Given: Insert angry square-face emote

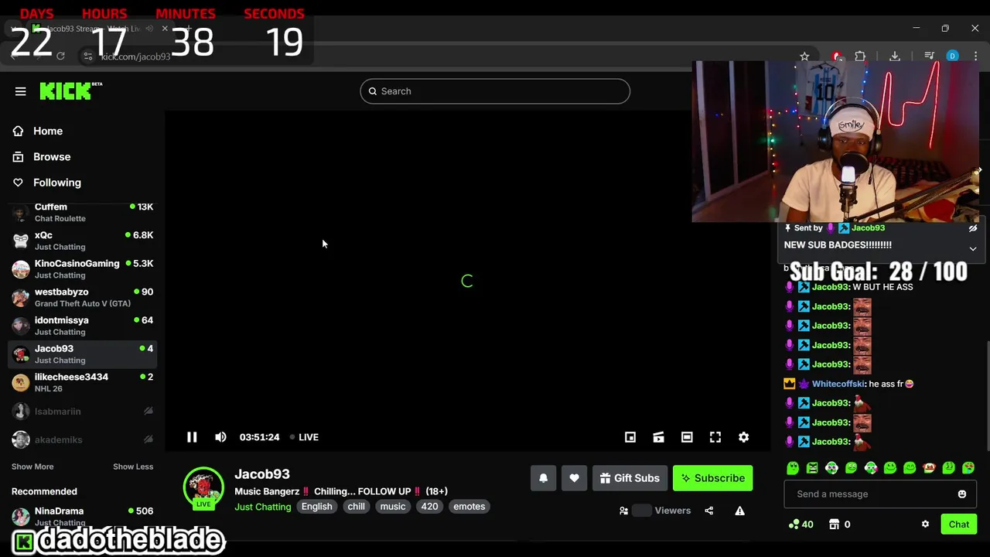Looking at the screenshot, I should coord(812,468).
